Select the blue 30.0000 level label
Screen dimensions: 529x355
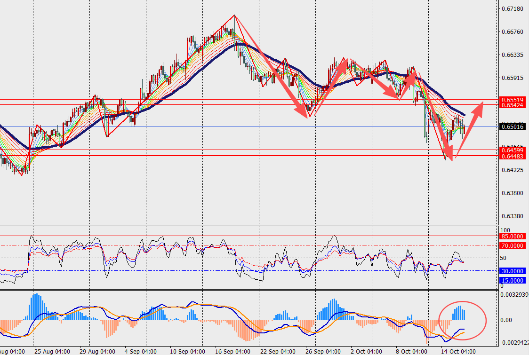tap(512, 271)
